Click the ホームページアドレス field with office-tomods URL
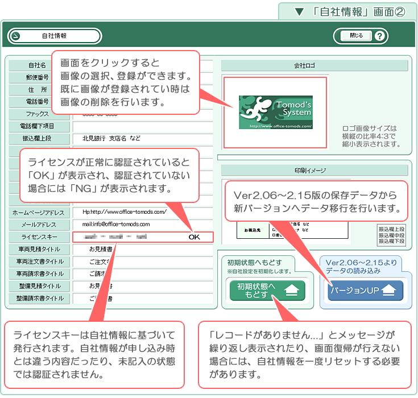 click(143, 212)
